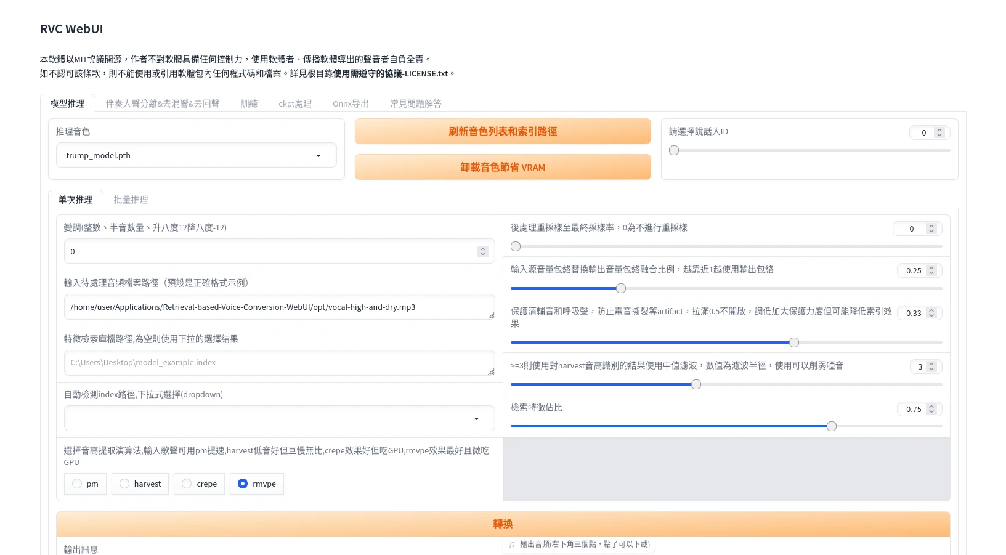The image size is (1006, 555).
Task: Click the speaker ID number stepper
Action: click(x=939, y=132)
